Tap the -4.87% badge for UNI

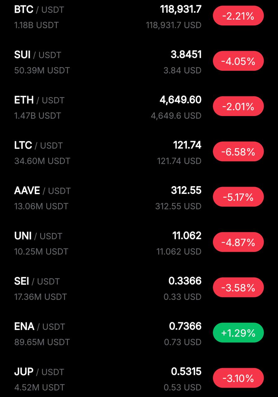click(x=238, y=242)
